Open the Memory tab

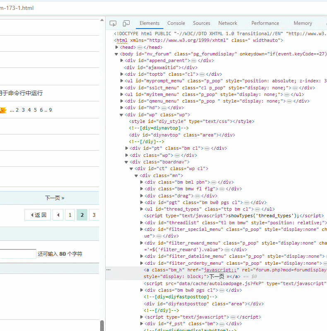coord(303,23)
